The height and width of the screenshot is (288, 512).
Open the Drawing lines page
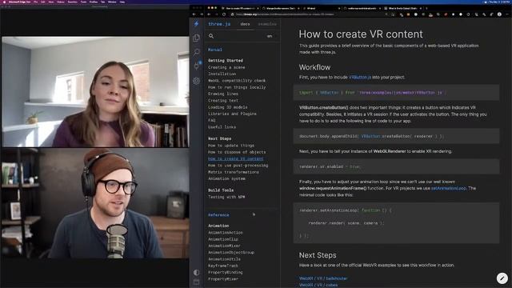click(223, 94)
